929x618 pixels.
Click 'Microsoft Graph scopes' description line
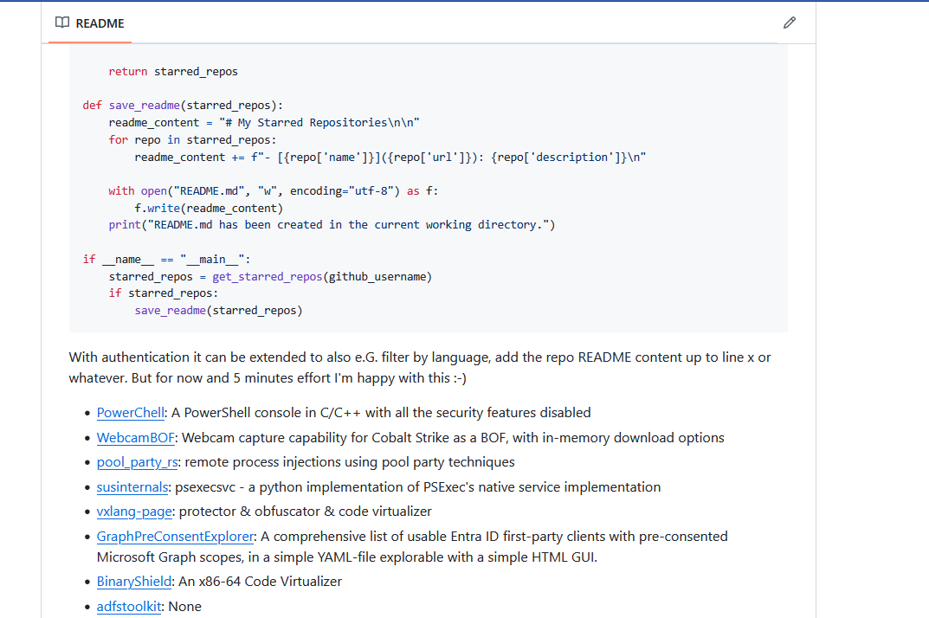tap(346, 557)
